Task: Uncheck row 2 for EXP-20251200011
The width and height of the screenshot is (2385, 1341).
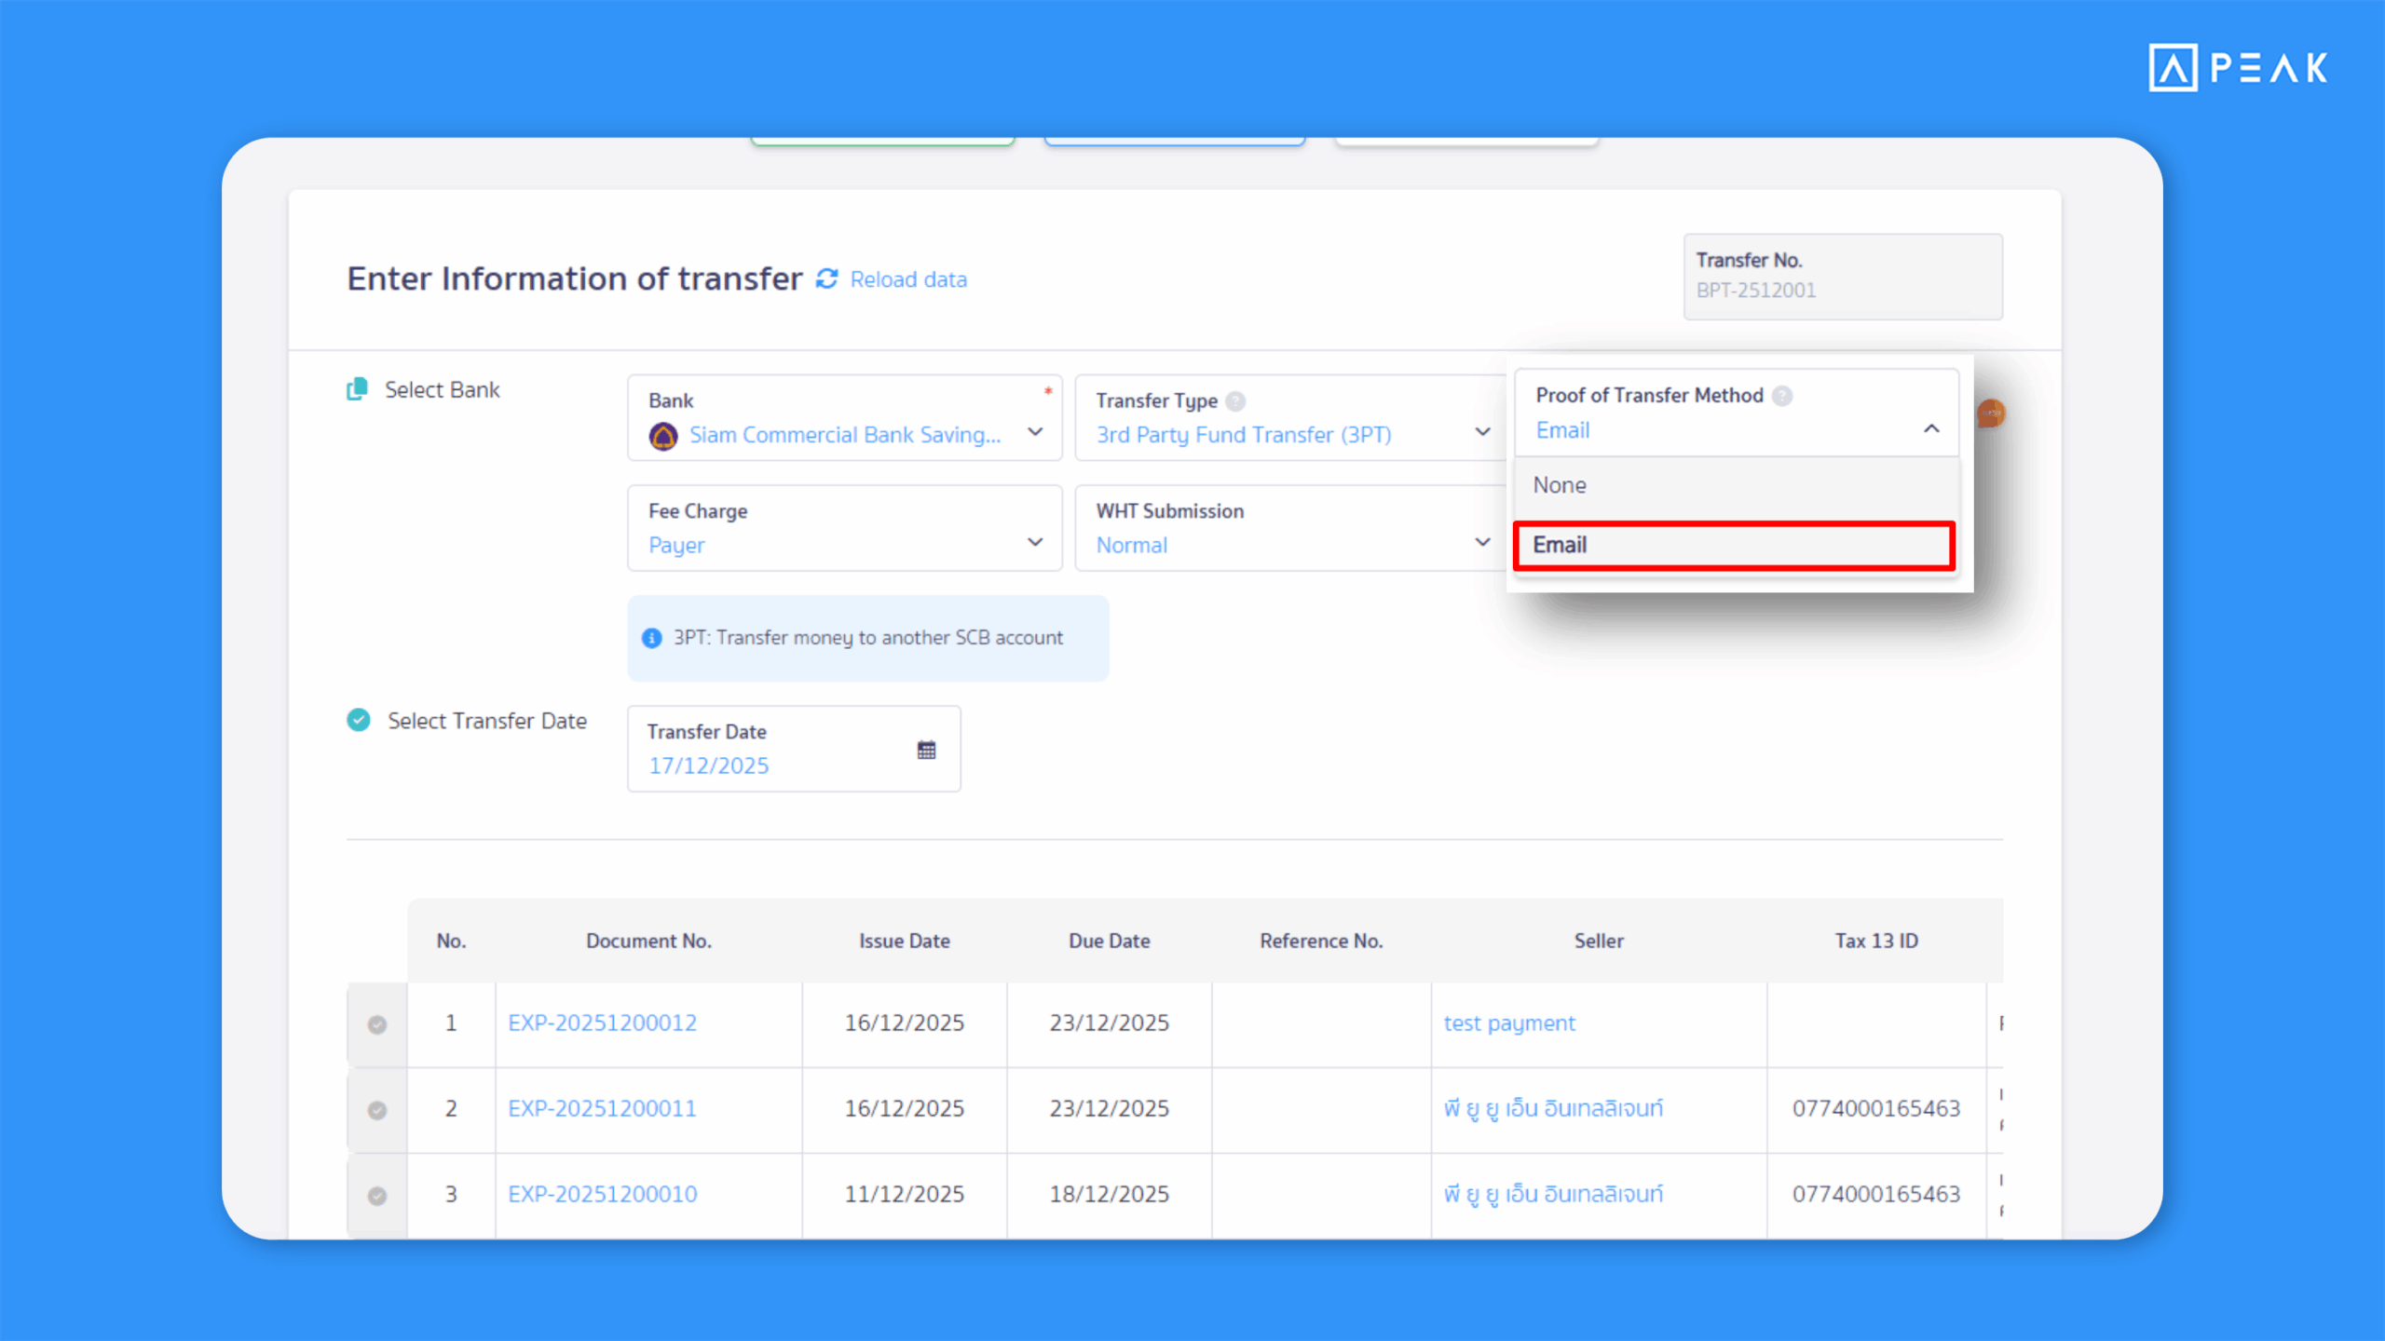Action: (x=376, y=1109)
